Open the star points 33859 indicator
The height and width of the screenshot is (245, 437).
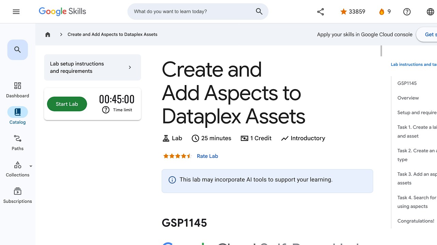(353, 12)
